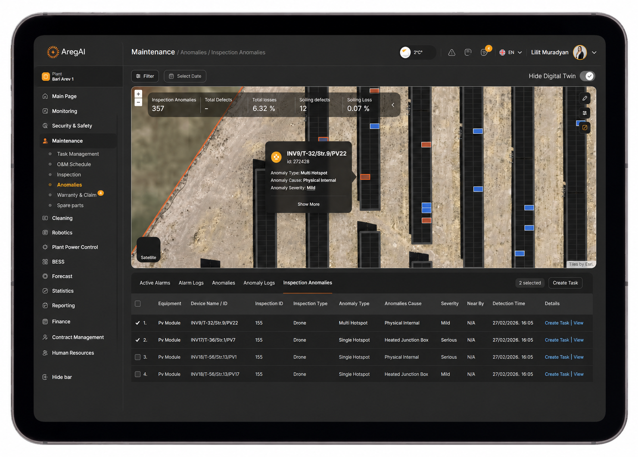The height and width of the screenshot is (457, 638).
Task: Click Hide bar to collapse sidebar
Action: pyautogui.click(x=57, y=377)
